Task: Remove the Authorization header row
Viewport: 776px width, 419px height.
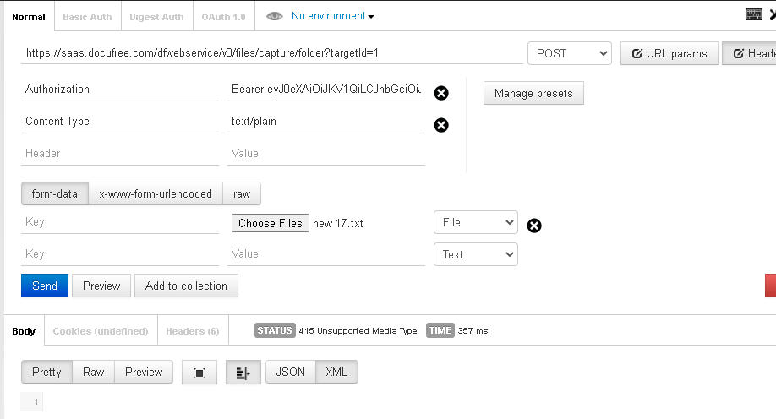Action: tap(441, 93)
